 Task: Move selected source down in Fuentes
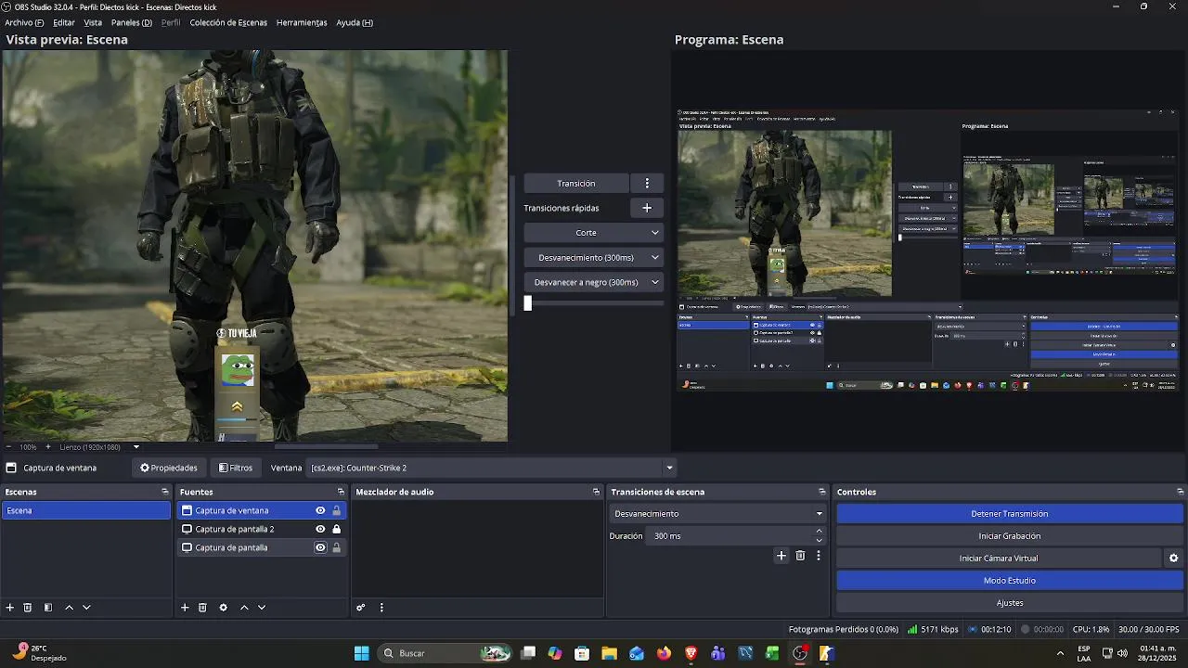pyautogui.click(x=262, y=608)
